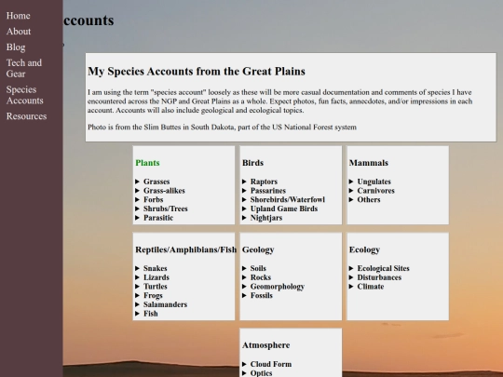Open the Blog link in sidebar

(16, 47)
